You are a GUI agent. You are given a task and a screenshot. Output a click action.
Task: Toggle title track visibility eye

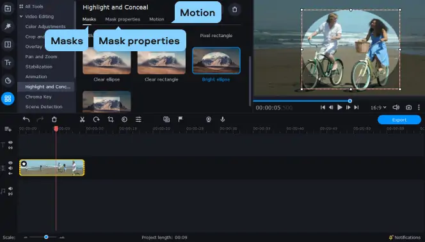click(10, 143)
